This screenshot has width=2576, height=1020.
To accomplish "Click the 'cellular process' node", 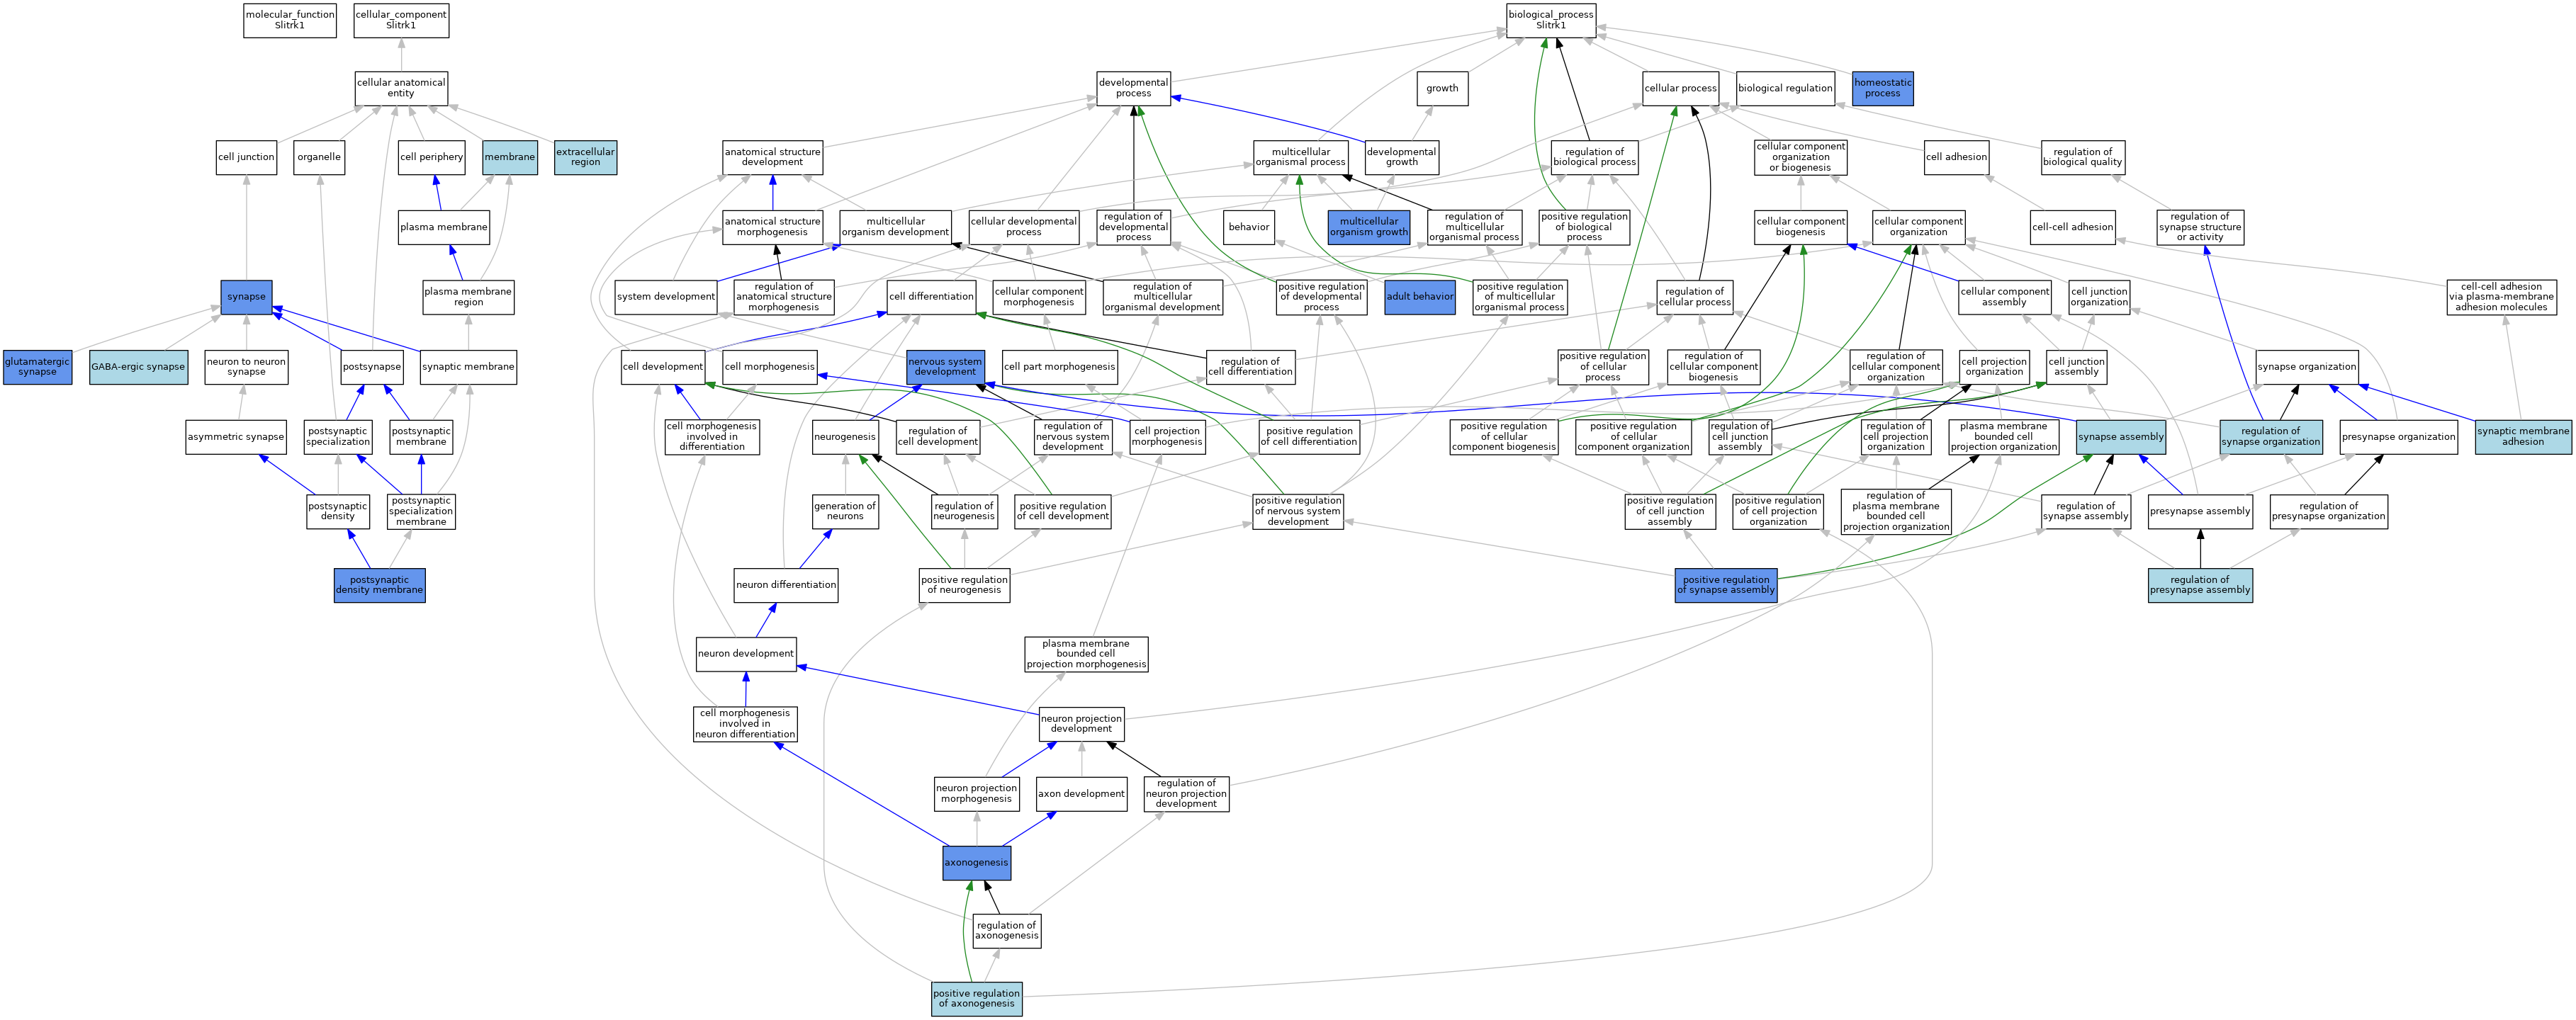I will 1680,88.
